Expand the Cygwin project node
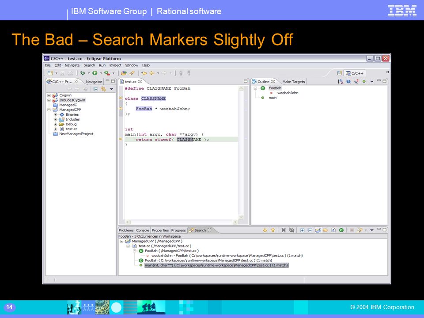The width and height of the screenshot is (424, 318). tap(49, 95)
